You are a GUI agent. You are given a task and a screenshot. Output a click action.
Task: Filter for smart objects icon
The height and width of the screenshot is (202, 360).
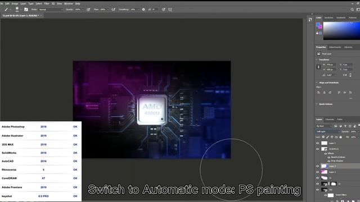pos(355,126)
